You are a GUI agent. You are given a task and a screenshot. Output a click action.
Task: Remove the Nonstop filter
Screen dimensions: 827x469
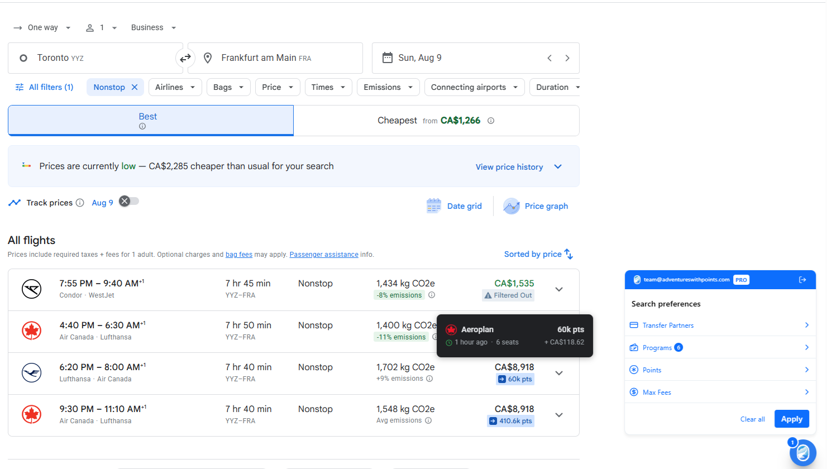[x=135, y=87]
